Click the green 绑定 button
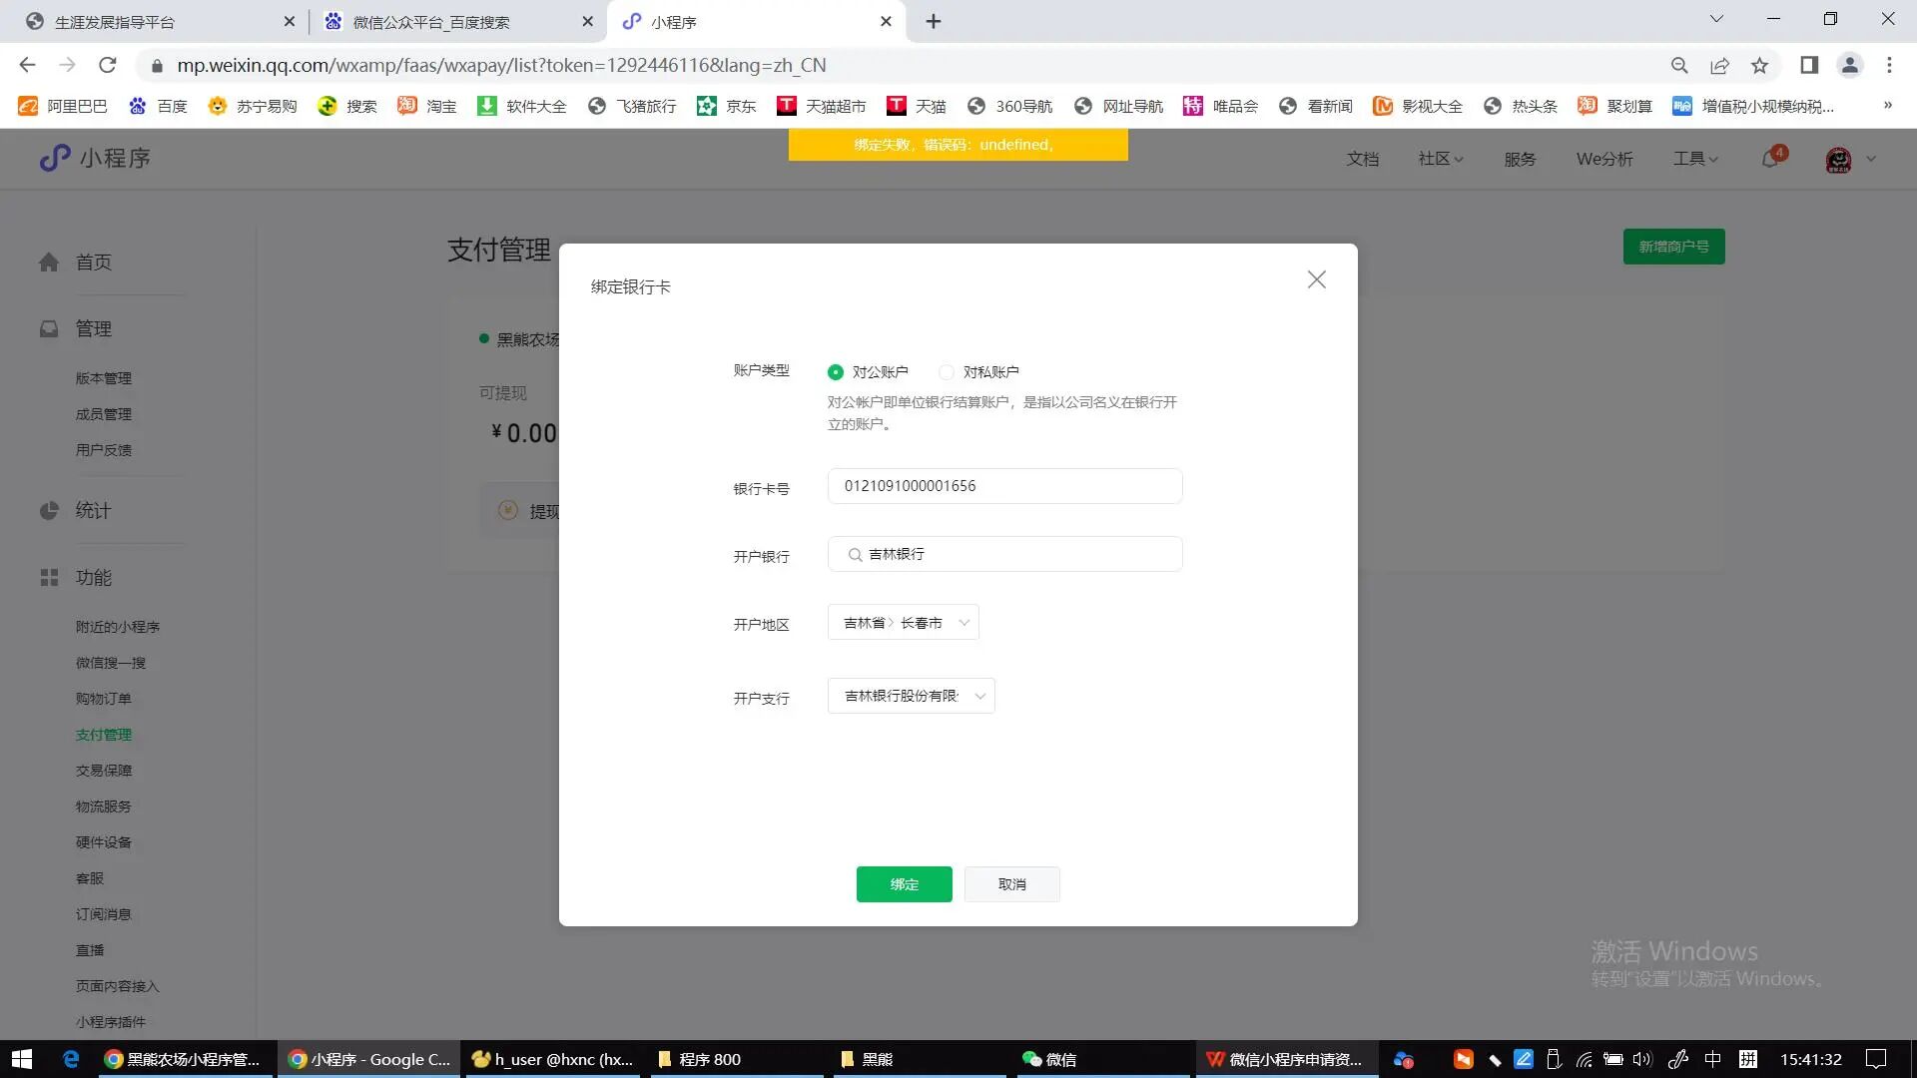Image resolution: width=1917 pixels, height=1078 pixels. click(x=904, y=884)
